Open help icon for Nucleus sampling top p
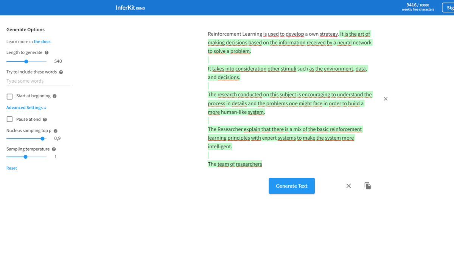Viewport: 454px width, 255px height. pyautogui.click(x=56, y=131)
